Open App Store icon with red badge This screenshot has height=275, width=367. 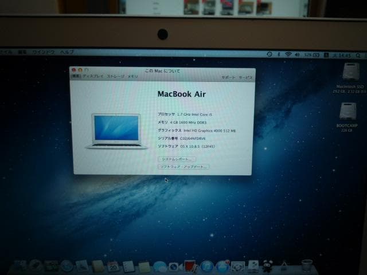pyautogui.click(x=222, y=266)
